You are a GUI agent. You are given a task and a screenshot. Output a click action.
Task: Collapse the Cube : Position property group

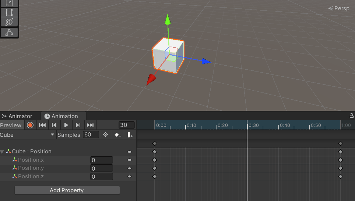coord(2,152)
